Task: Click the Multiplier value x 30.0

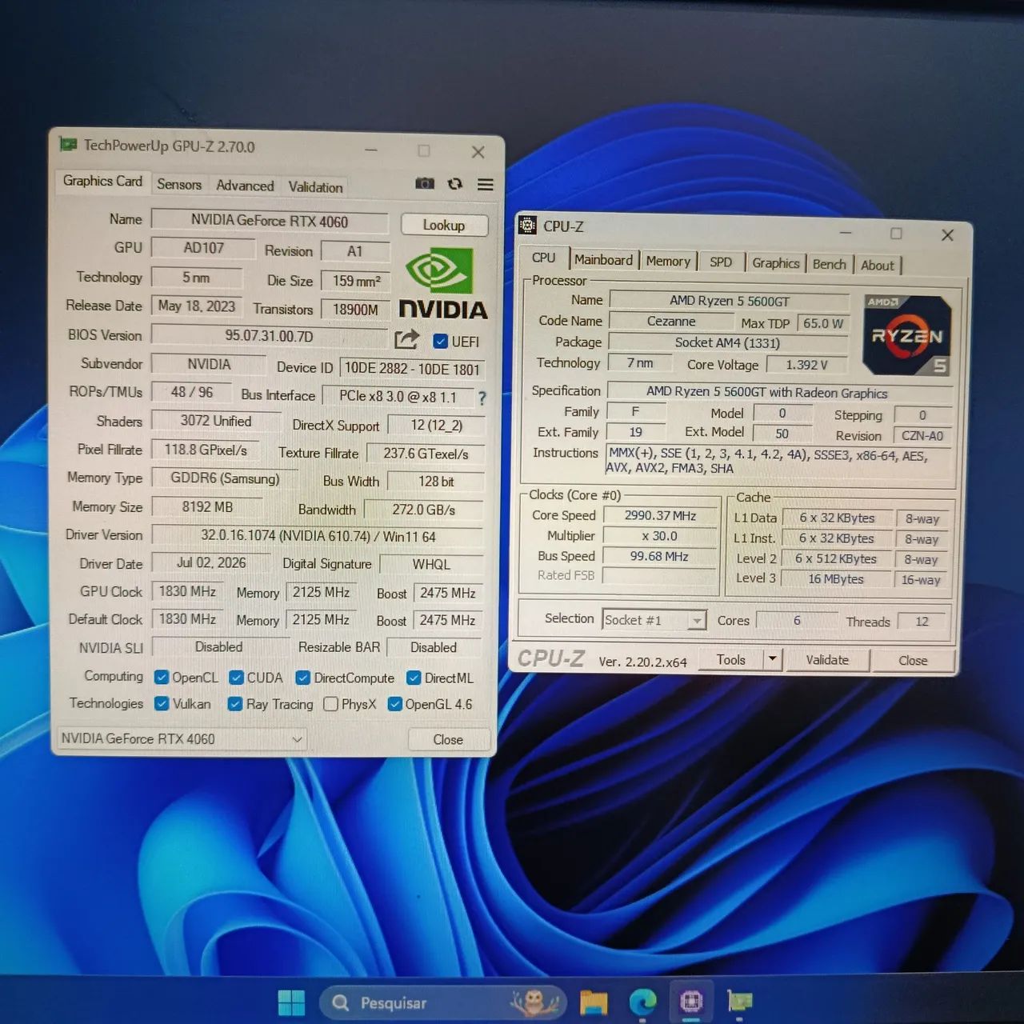Action: [660, 536]
